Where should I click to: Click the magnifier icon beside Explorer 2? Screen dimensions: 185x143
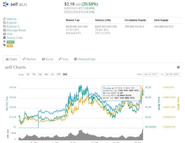click(5, 26)
